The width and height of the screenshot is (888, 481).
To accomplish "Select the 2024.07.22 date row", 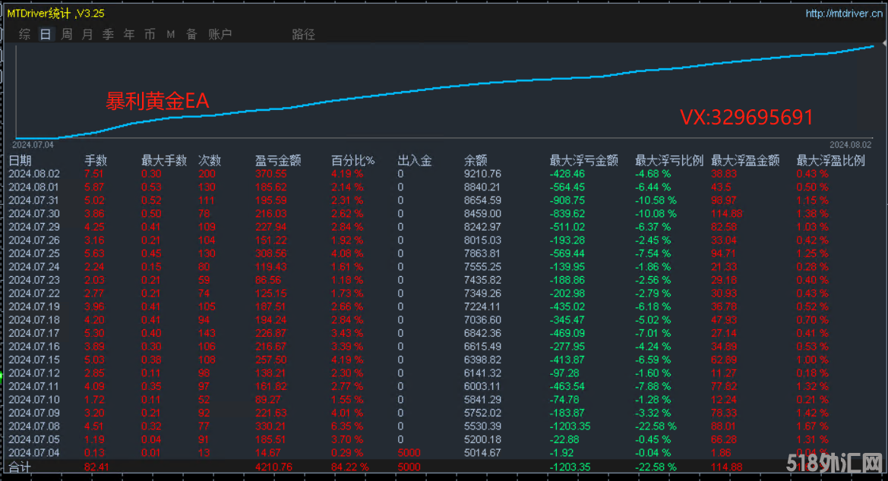I will point(34,294).
